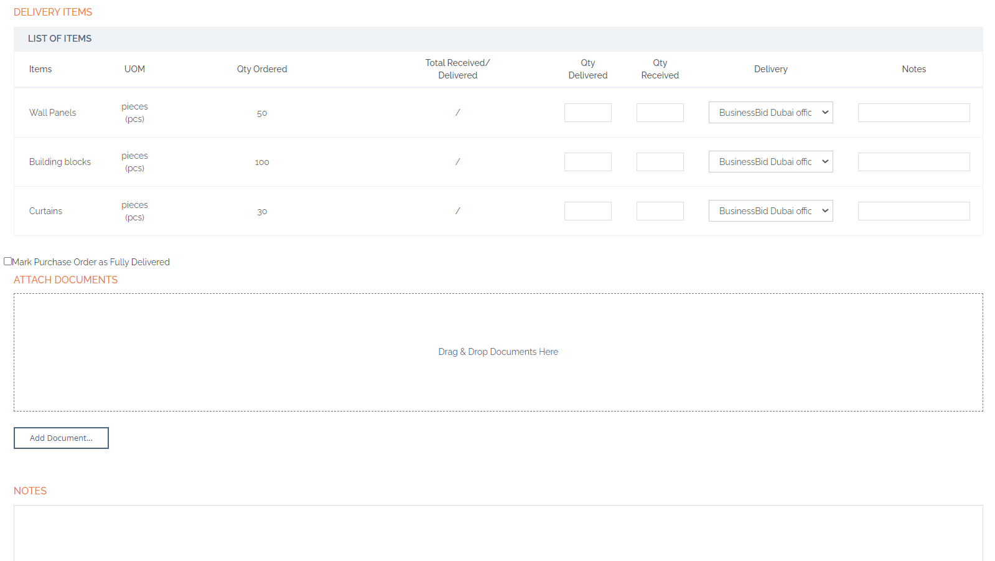Viewport: 995px width, 561px height.
Task: Select Qty Received field for Curtains
Action: pos(660,211)
